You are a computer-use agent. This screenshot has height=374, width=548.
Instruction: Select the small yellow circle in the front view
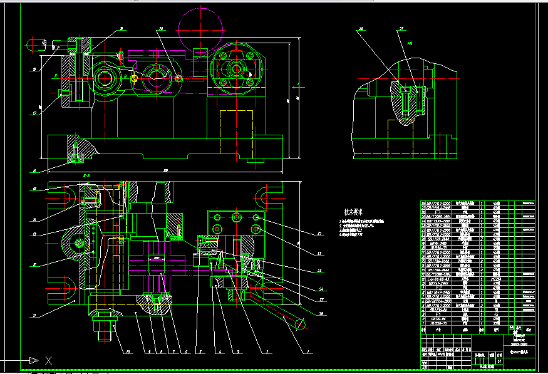point(134,79)
